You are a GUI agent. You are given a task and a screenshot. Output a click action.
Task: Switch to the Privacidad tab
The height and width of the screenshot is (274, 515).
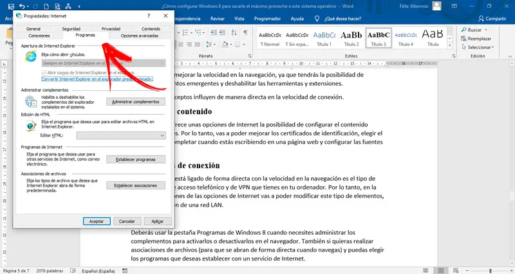point(111,29)
